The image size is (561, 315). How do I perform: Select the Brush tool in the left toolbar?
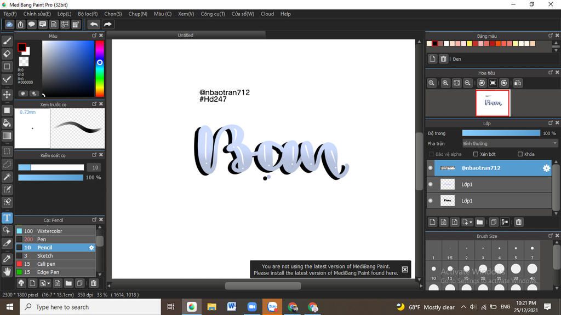[7, 41]
